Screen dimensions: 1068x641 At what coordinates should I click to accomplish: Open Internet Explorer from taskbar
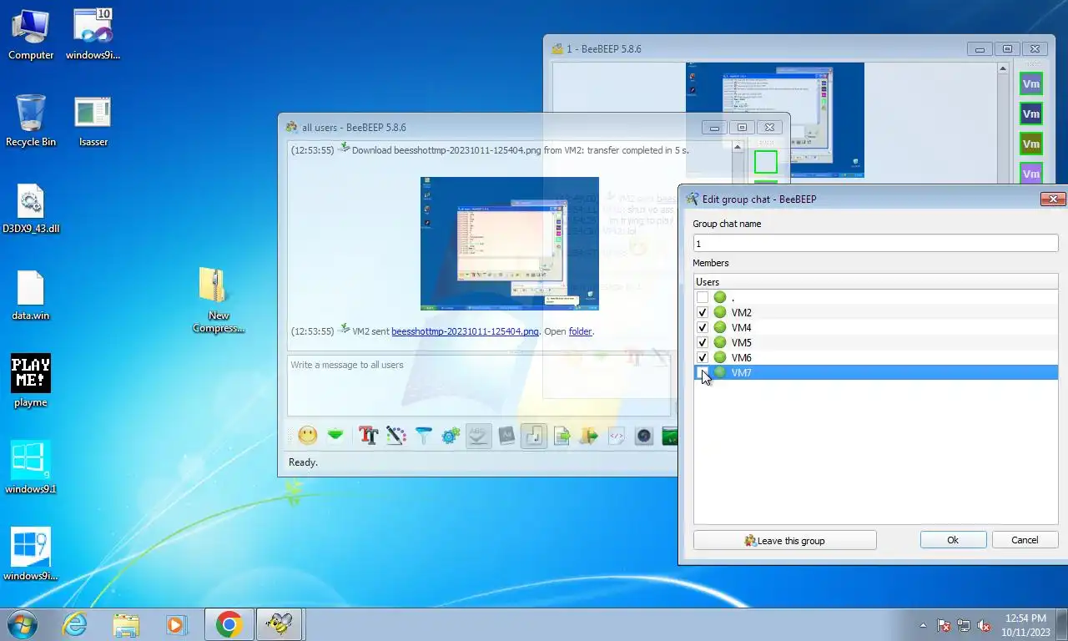(x=75, y=624)
